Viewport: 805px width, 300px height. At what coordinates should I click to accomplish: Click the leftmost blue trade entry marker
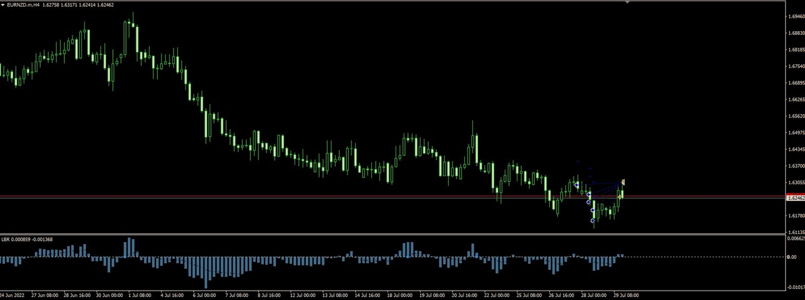point(577,185)
